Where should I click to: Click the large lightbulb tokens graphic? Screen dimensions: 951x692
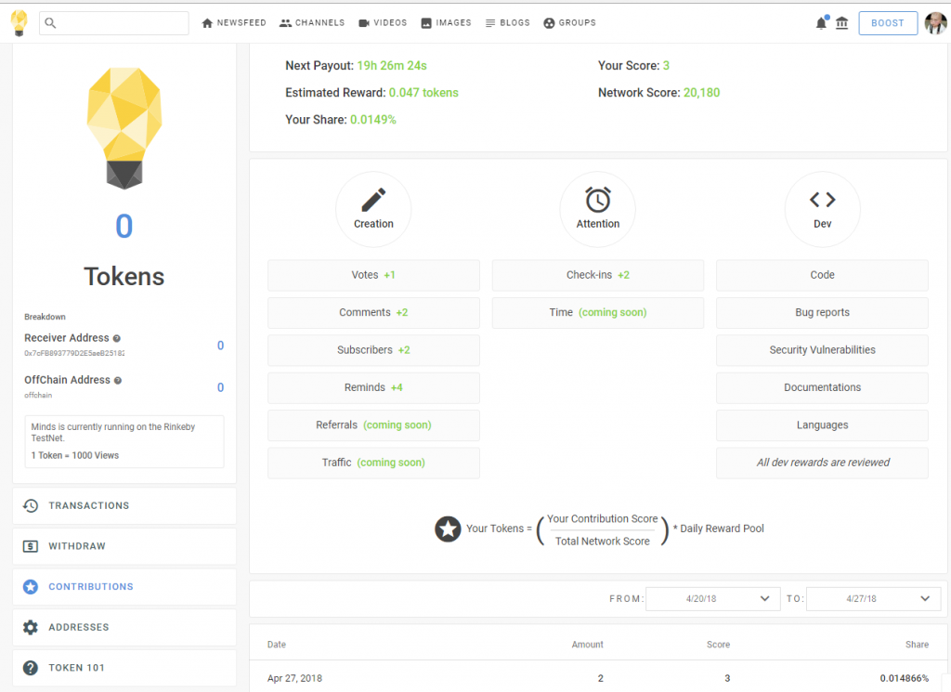[x=124, y=128]
